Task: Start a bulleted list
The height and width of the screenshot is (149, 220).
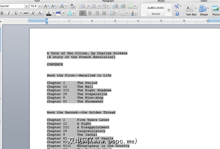Action: coord(83,6)
